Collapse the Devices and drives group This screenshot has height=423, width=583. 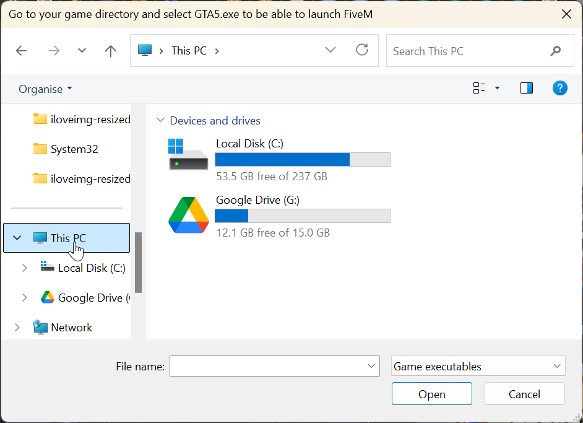coord(161,121)
